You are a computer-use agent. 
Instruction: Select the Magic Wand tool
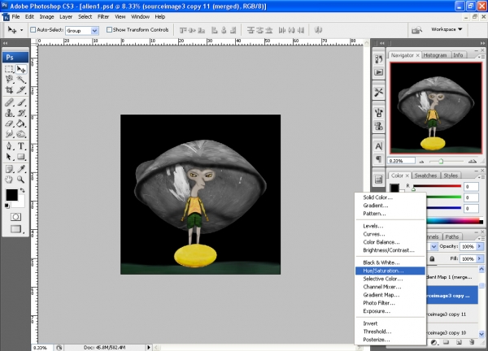[21, 80]
